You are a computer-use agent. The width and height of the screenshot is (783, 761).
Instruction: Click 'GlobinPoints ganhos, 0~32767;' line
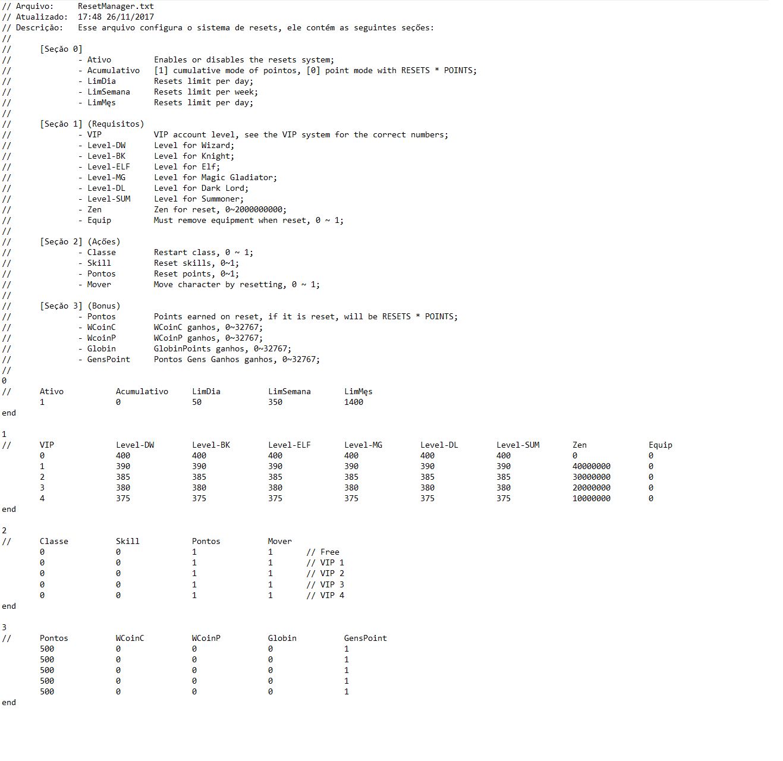pos(222,349)
